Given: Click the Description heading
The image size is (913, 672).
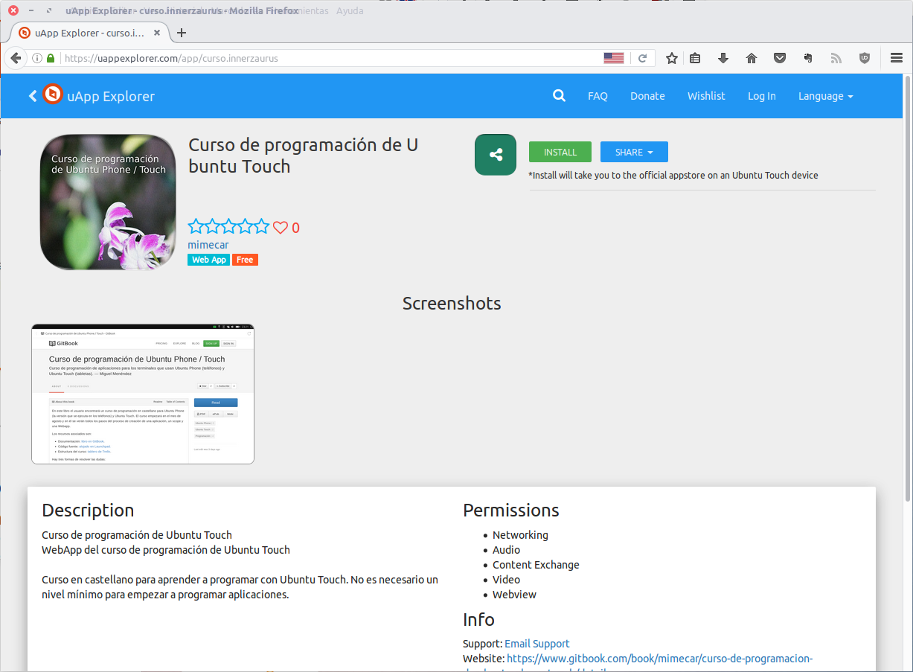Looking at the screenshot, I should click(88, 511).
